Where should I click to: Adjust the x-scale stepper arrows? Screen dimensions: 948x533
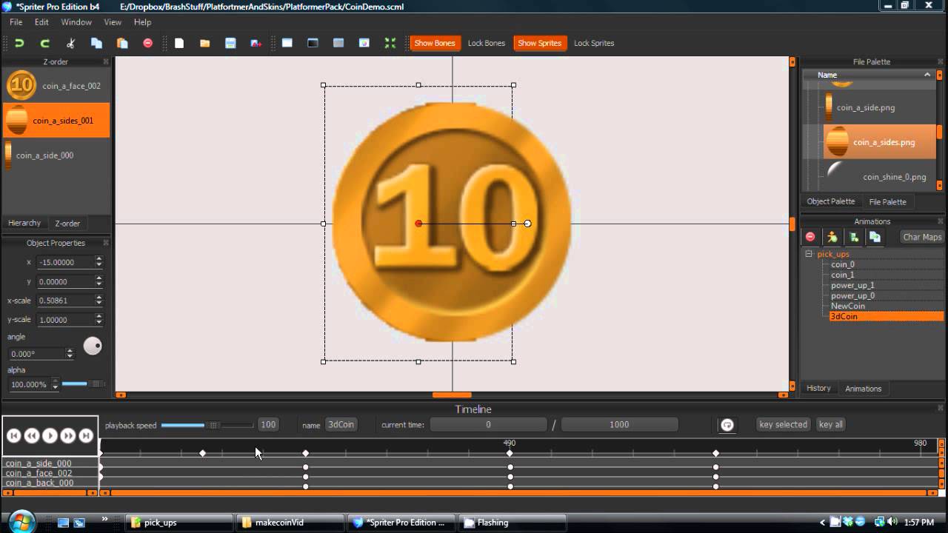click(99, 301)
